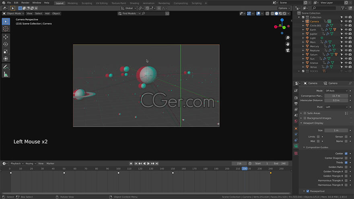The image size is (354, 199).
Task: Jump to the timeline end frame
Action: tap(156, 164)
